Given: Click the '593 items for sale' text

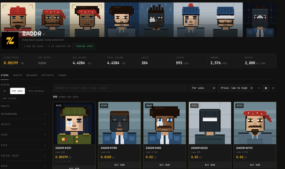Looking at the screenshot, I should pos(65,97).
